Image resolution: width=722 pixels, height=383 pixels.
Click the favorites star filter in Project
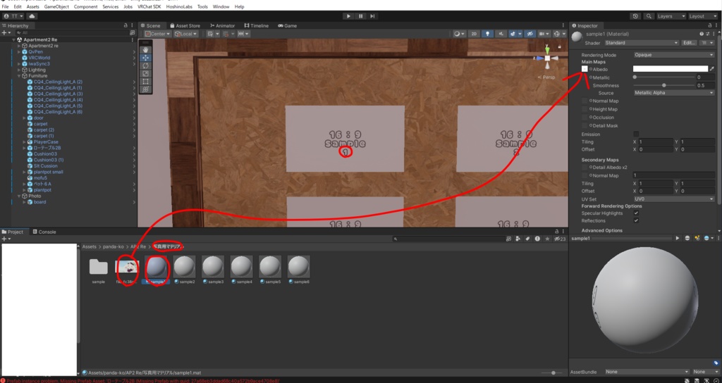547,239
